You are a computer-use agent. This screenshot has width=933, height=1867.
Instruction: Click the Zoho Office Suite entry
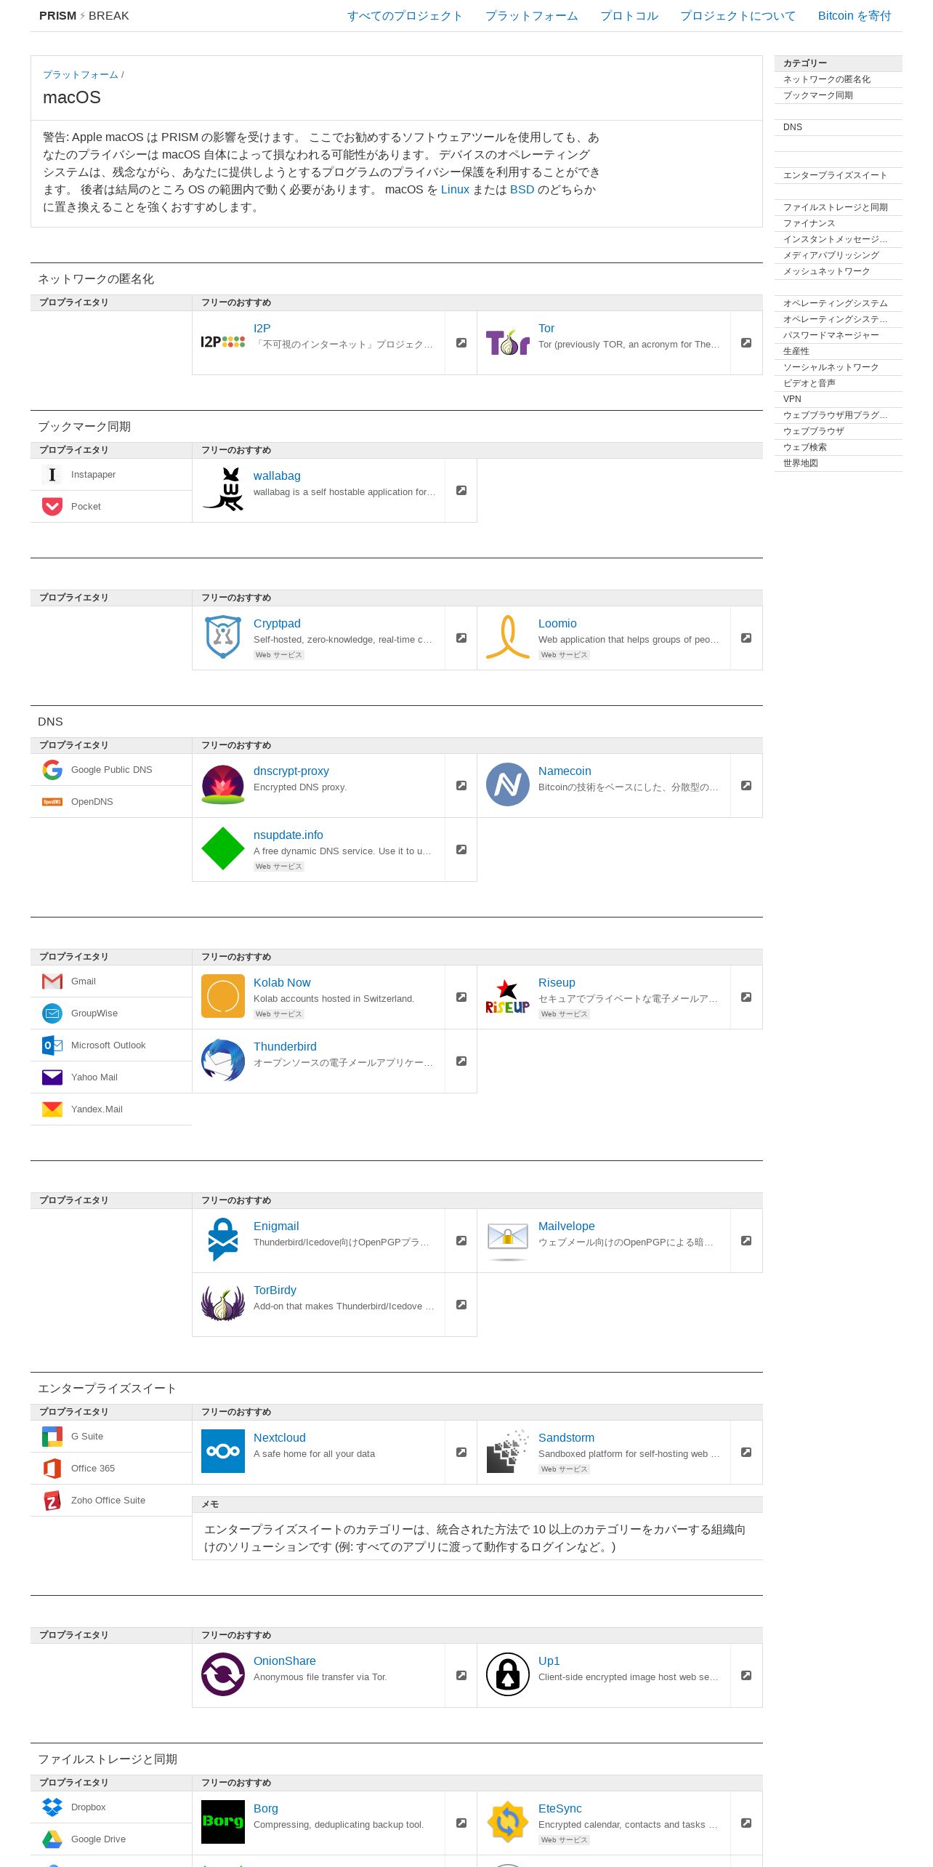[x=111, y=1501]
